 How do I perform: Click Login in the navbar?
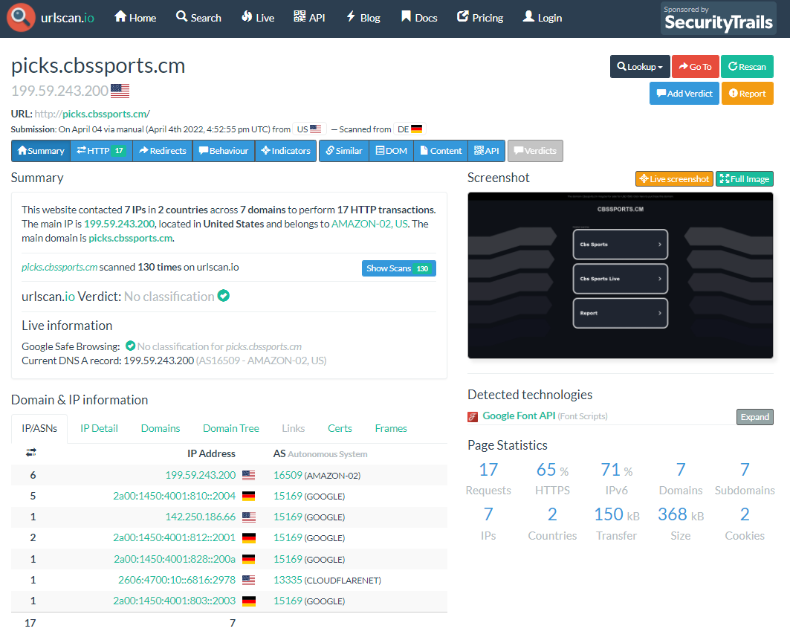pos(543,18)
